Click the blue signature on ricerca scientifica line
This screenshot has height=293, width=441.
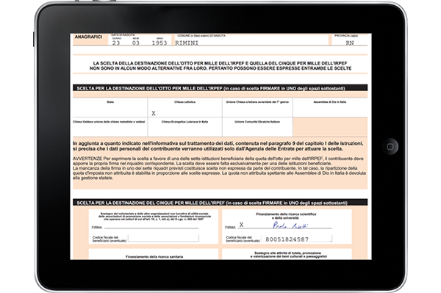290,225
